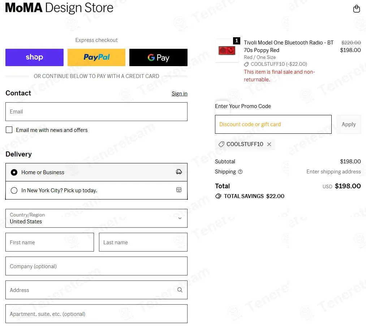Click the Tivoli radio product thumbnail

[x=227, y=51]
